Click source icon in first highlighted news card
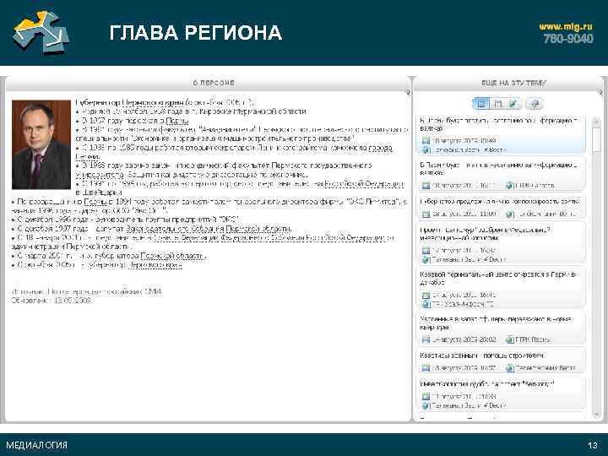This screenshot has width=608, height=456. pyautogui.click(x=426, y=149)
